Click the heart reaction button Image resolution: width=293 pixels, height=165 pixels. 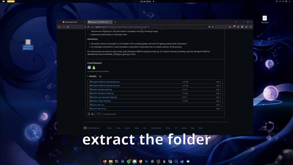pyautogui.click(x=99, y=114)
